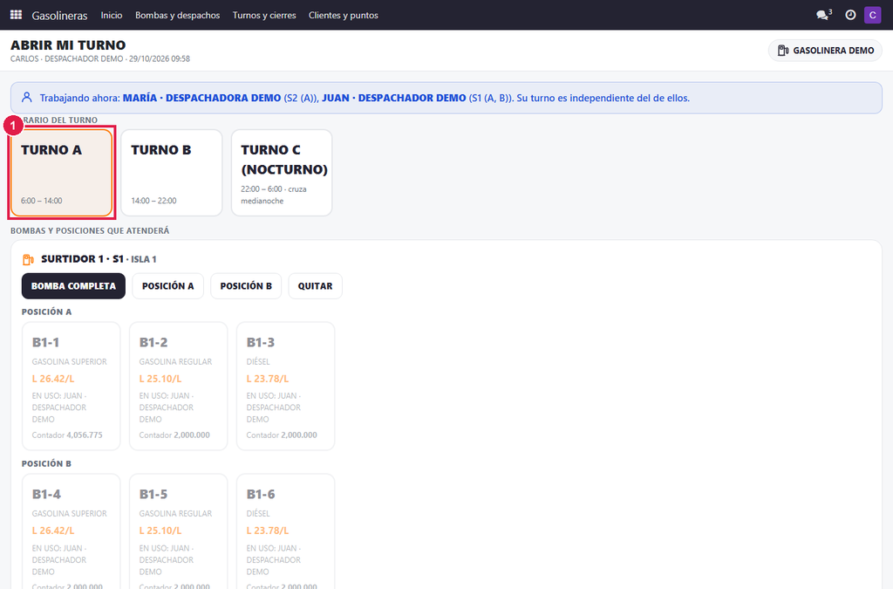Click the person icon in the Trabajando ahora banner
This screenshot has width=893, height=589.
[x=27, y=98]
